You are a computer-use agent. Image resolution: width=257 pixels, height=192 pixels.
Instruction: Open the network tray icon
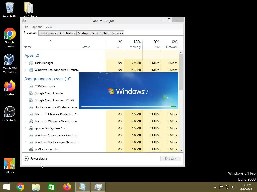tap(227, 187)
